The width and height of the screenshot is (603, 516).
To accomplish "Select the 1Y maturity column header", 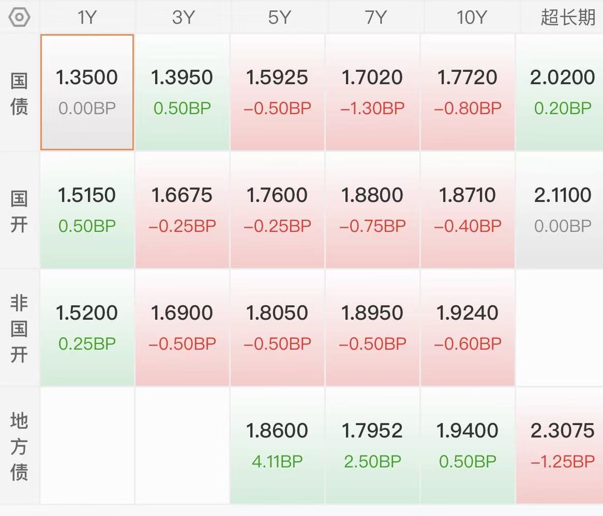I will pyautogui.click(x=87, y=18).
